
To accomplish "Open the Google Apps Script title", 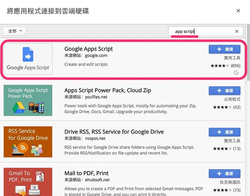I will click(x=89, y=49).
